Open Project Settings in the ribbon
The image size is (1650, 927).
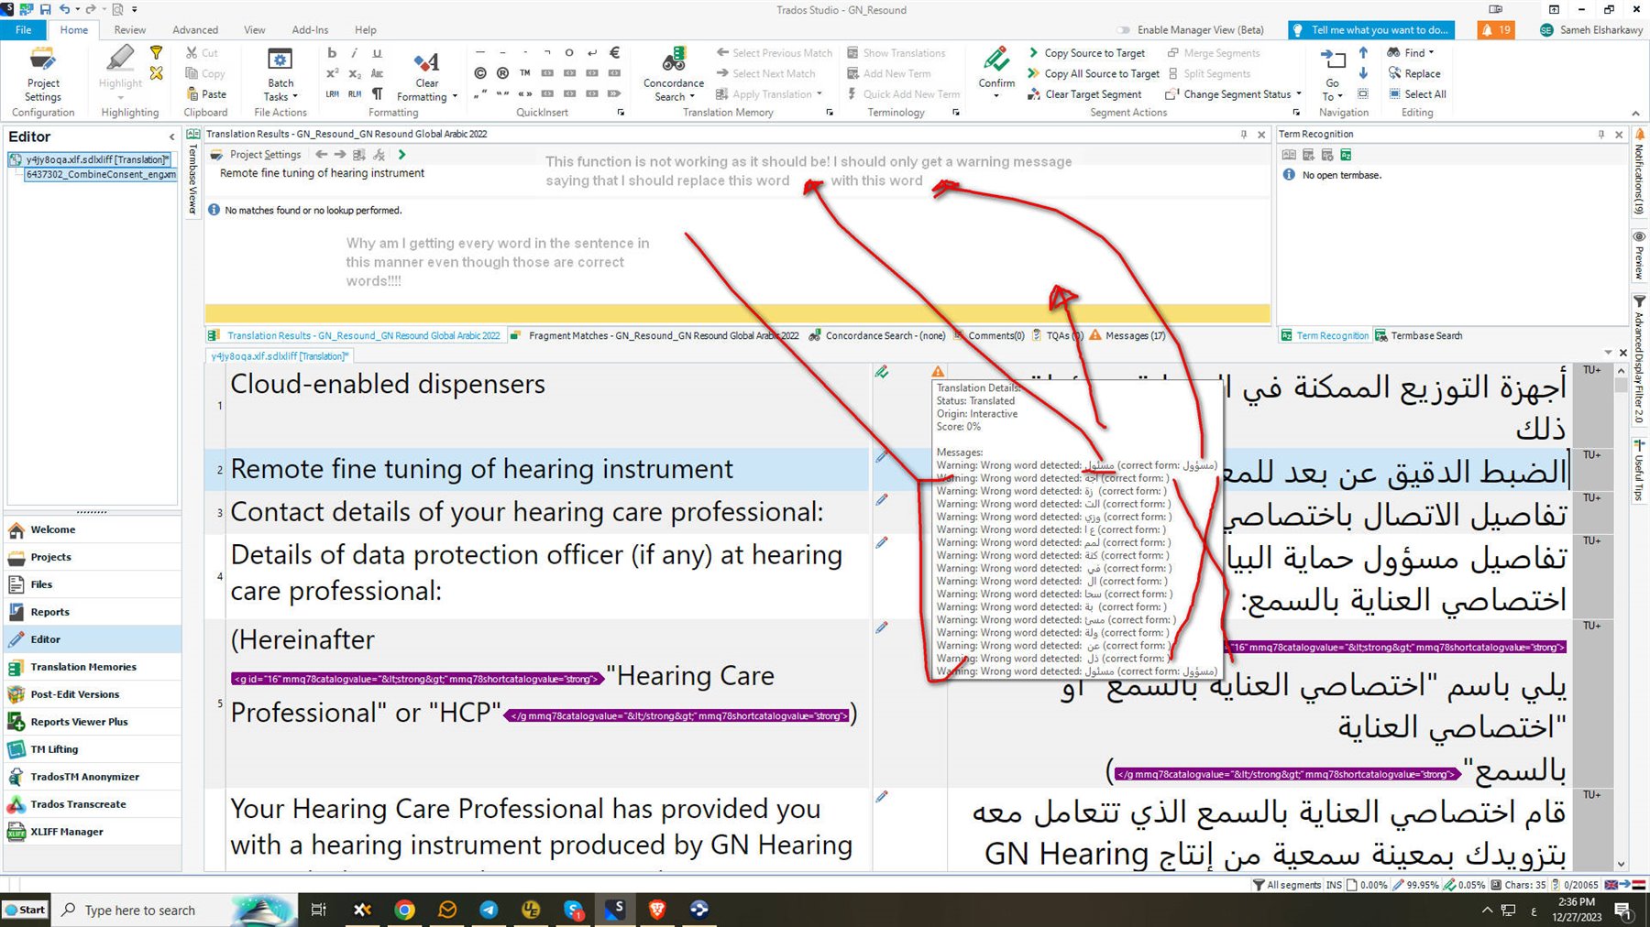(42, 73)
